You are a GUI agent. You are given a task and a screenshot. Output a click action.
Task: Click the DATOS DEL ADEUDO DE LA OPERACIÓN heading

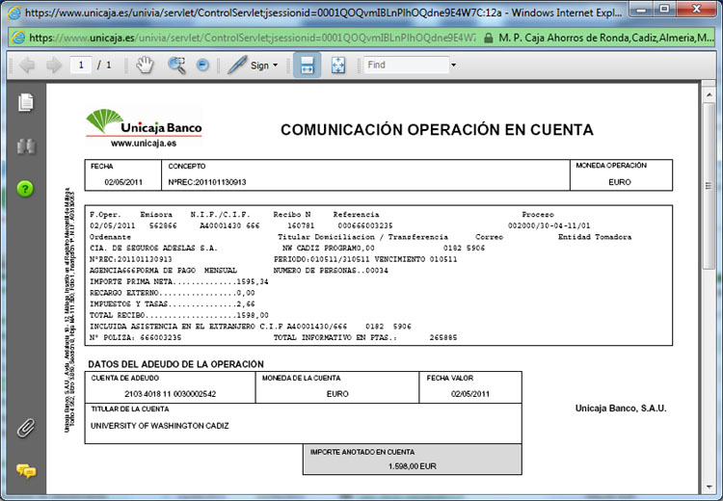(x=175, y=364)
